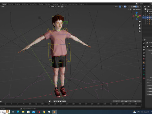Click the zoom magnifier viewport icon

coord(140,22)
